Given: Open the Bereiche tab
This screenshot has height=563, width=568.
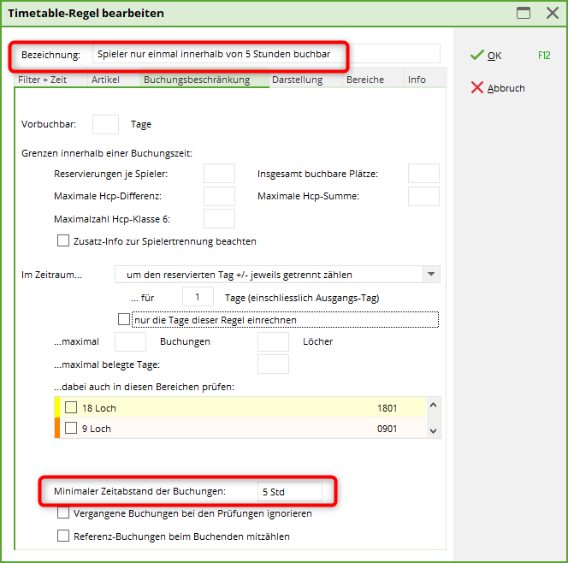Looking at the screenshot, I should click(365, 80).
